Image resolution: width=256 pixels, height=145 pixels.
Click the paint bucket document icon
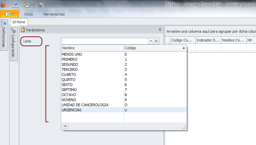(27, 5)
